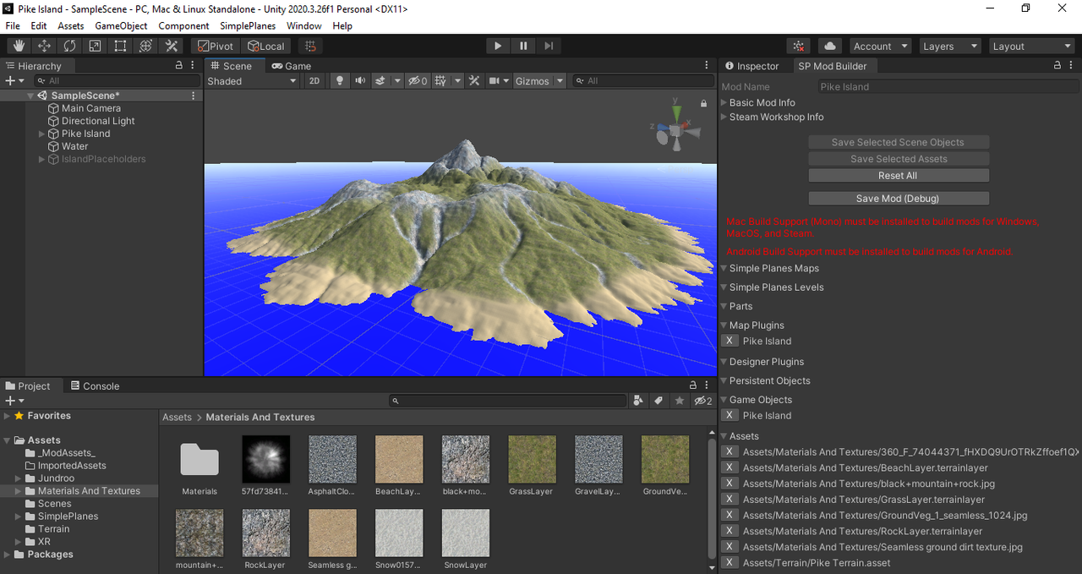Toggle scene grid visibility
This screenshot has width=1082, height=574.
440,80
